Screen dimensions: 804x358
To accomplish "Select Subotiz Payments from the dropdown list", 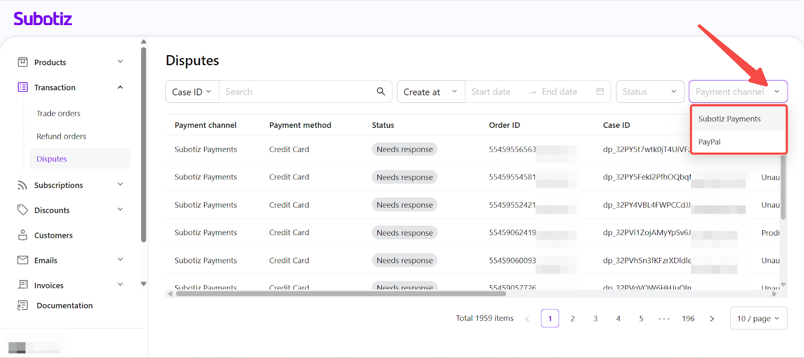I will (x=729, y=119).
